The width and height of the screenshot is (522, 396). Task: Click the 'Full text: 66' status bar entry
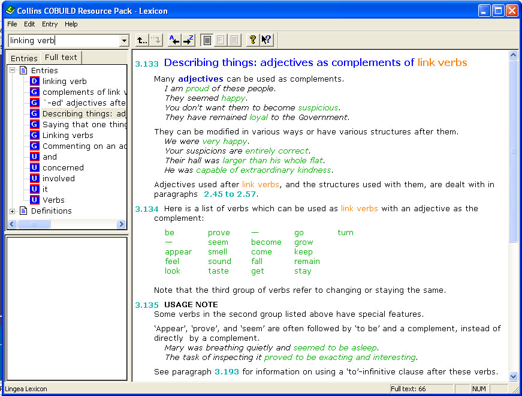point(421,389)
